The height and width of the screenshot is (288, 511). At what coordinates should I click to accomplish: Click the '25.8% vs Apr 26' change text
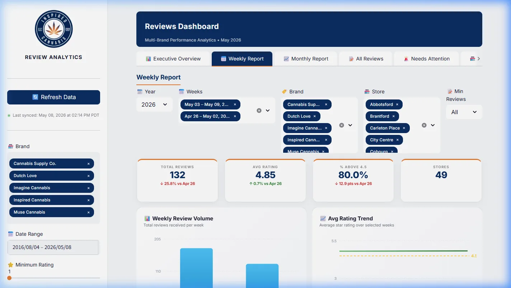point(177,184)
